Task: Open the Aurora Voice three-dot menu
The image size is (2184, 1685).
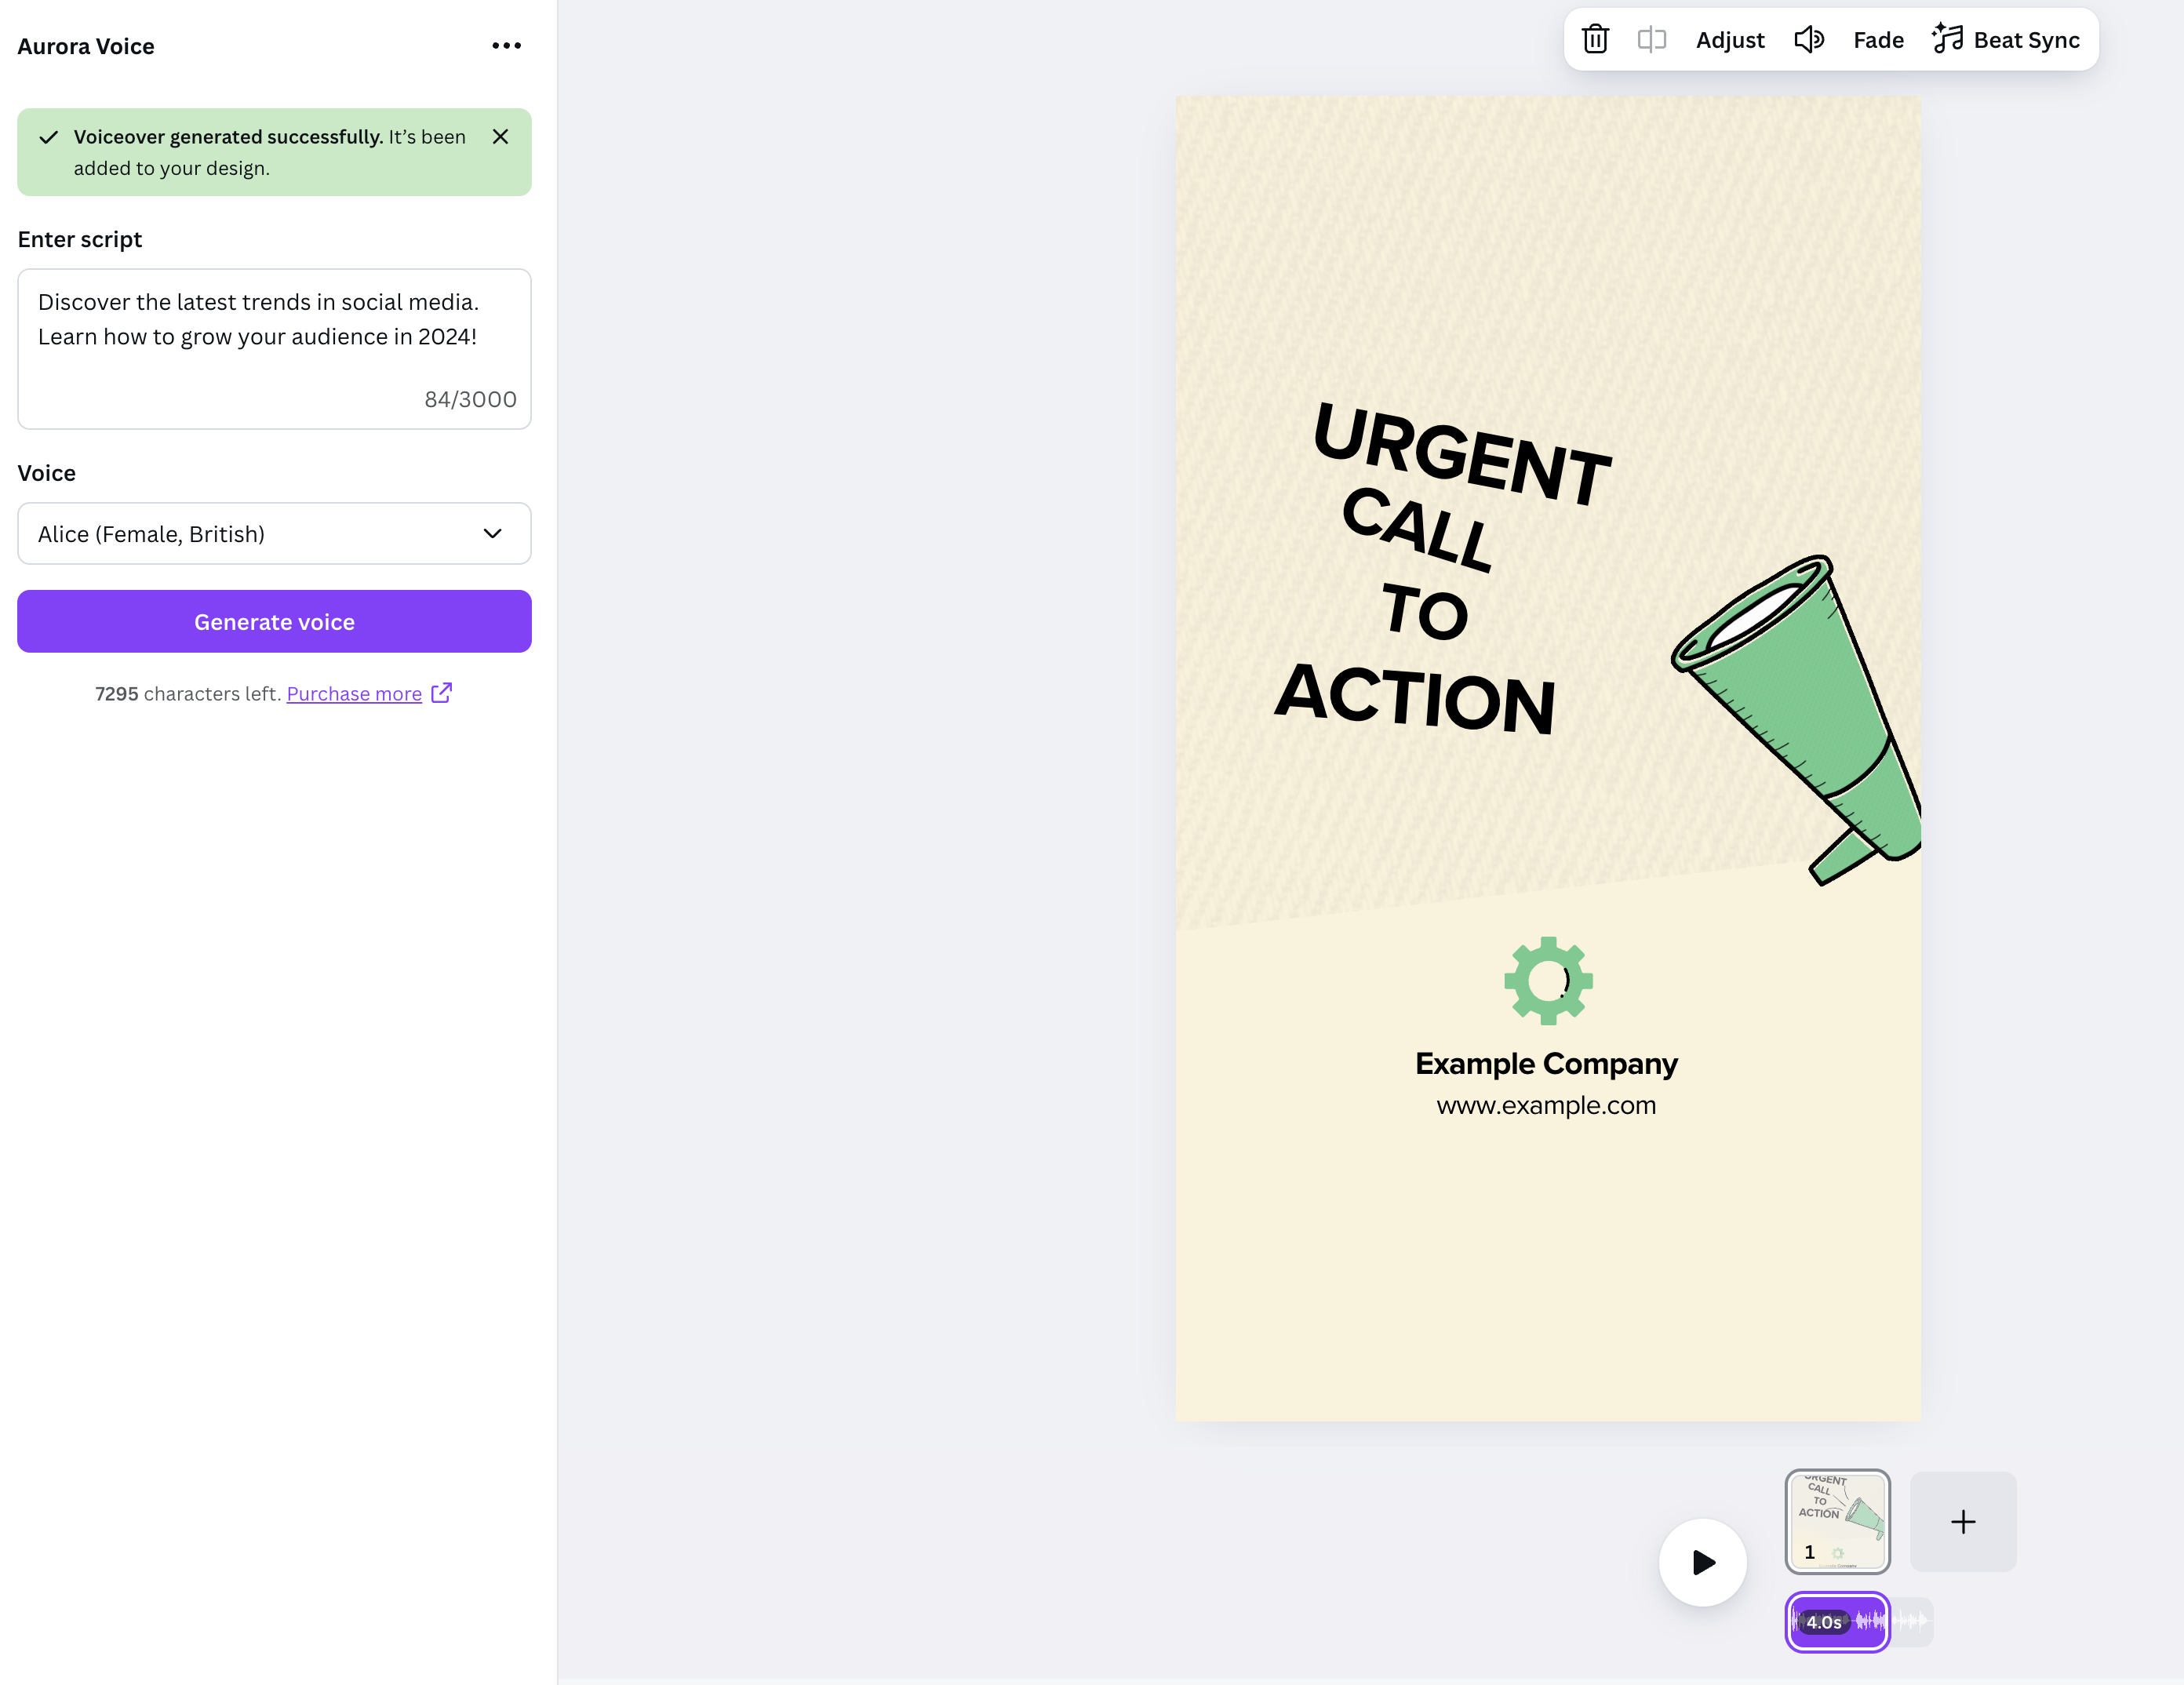Action: (x=506, y=46)
